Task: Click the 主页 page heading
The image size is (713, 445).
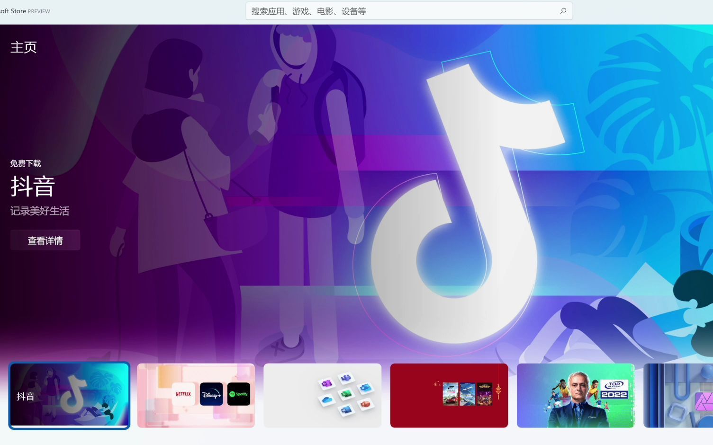Action: point(24,47)
